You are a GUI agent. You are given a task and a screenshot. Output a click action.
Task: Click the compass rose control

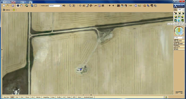tap(179, 31)
